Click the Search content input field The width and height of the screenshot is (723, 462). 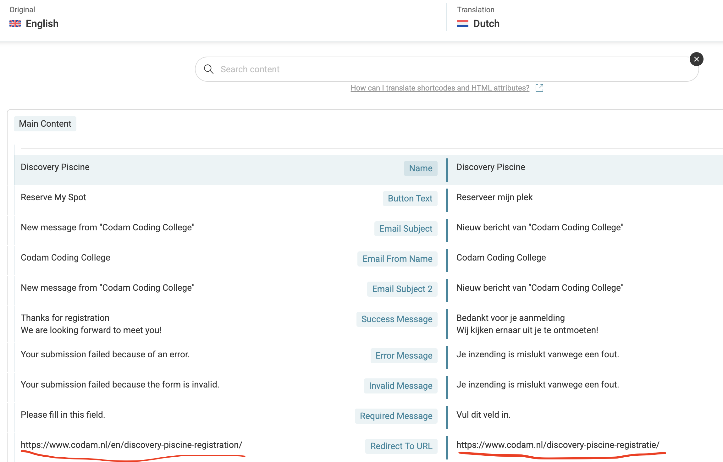tap(440, 69)
